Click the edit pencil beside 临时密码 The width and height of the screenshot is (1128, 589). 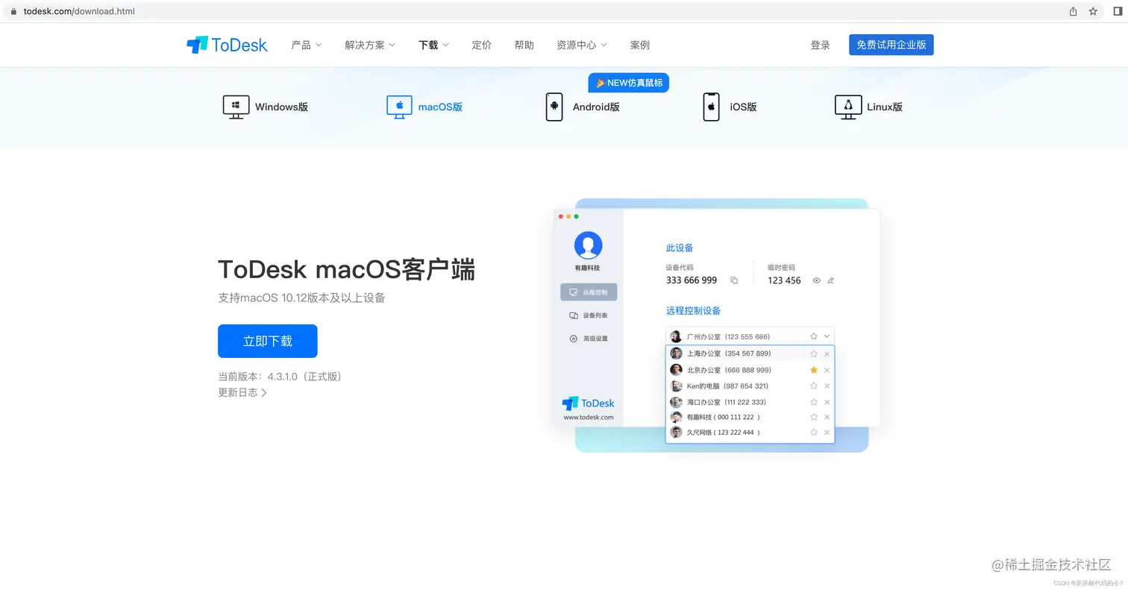pyautogui.click(x=831, y=280)
